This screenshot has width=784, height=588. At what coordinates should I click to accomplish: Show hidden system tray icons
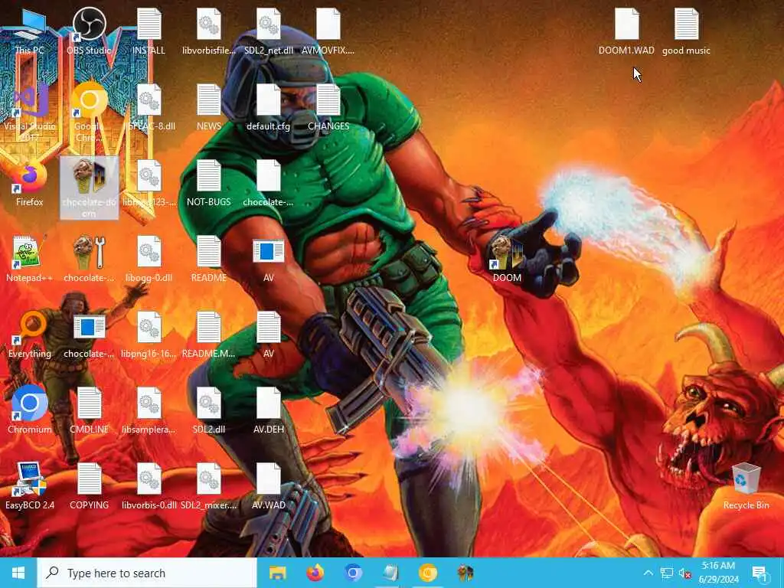coord(648,573)
